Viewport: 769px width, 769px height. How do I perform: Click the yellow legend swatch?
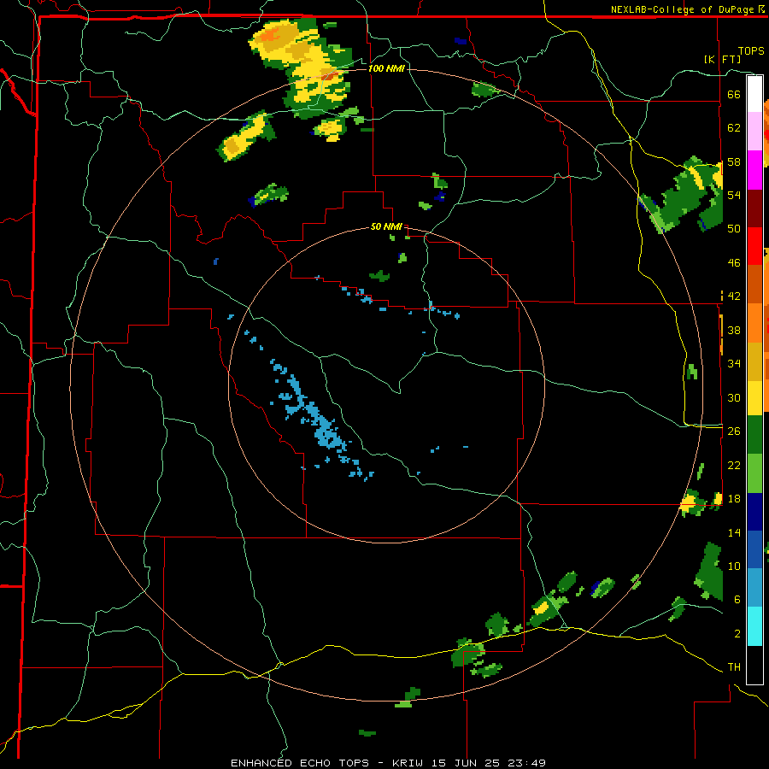754,398
